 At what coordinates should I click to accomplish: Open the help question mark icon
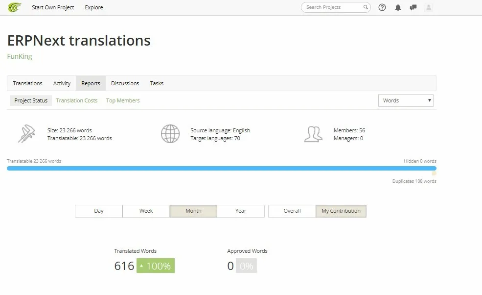coord(382,7)
